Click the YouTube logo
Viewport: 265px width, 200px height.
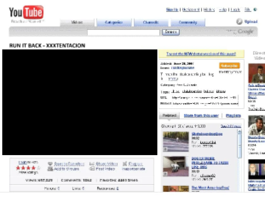pos(26,12)
